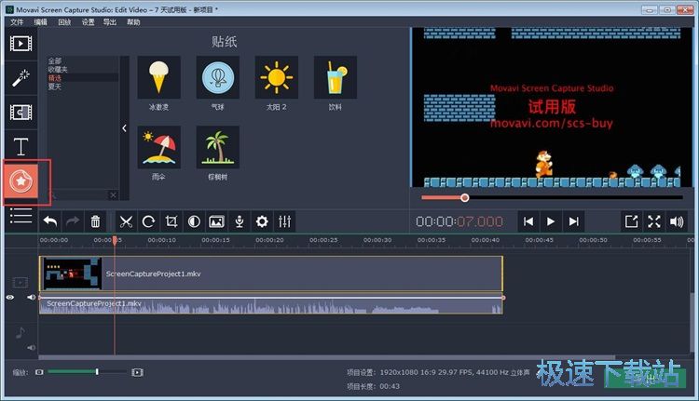Rotate the selected clip

148,221
